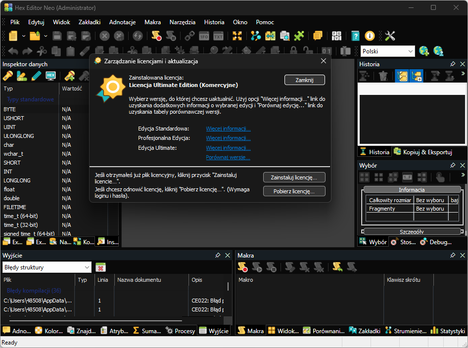
Task: Click the blue pencil icon in Inspektor danych
Action: point(36,76)
